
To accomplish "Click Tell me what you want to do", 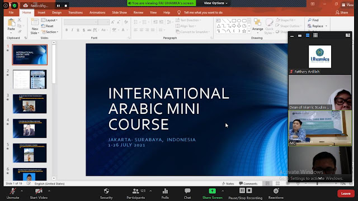I will [203, 12].
